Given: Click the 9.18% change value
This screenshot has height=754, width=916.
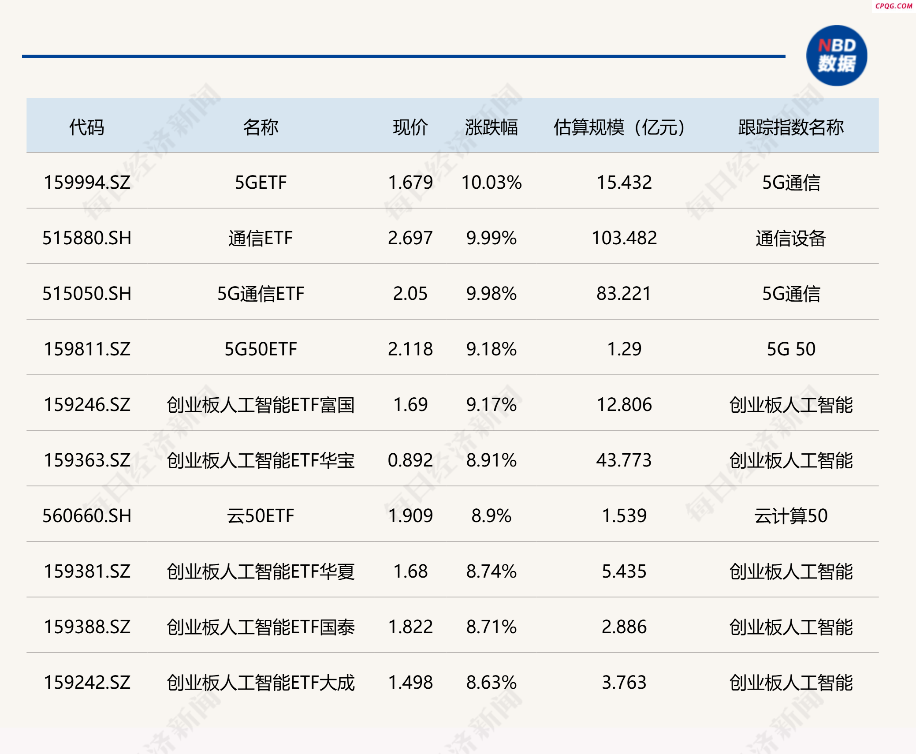Looking at the screenshot, I should pos(492,349).
